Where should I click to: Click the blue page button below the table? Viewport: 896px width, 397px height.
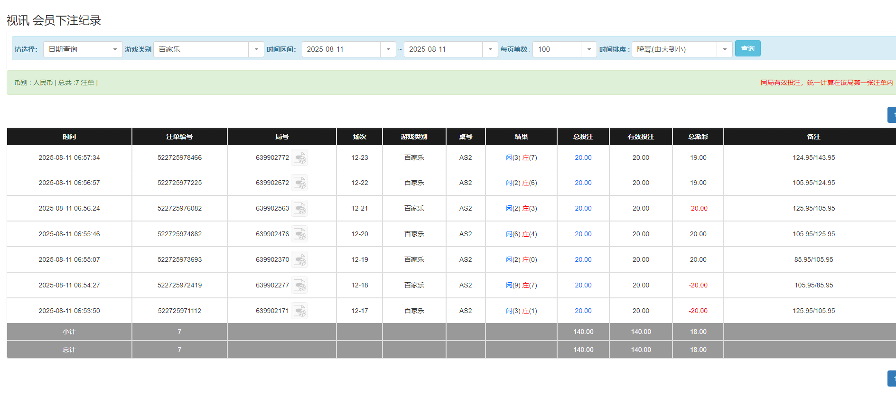click(x=892, y=379)
